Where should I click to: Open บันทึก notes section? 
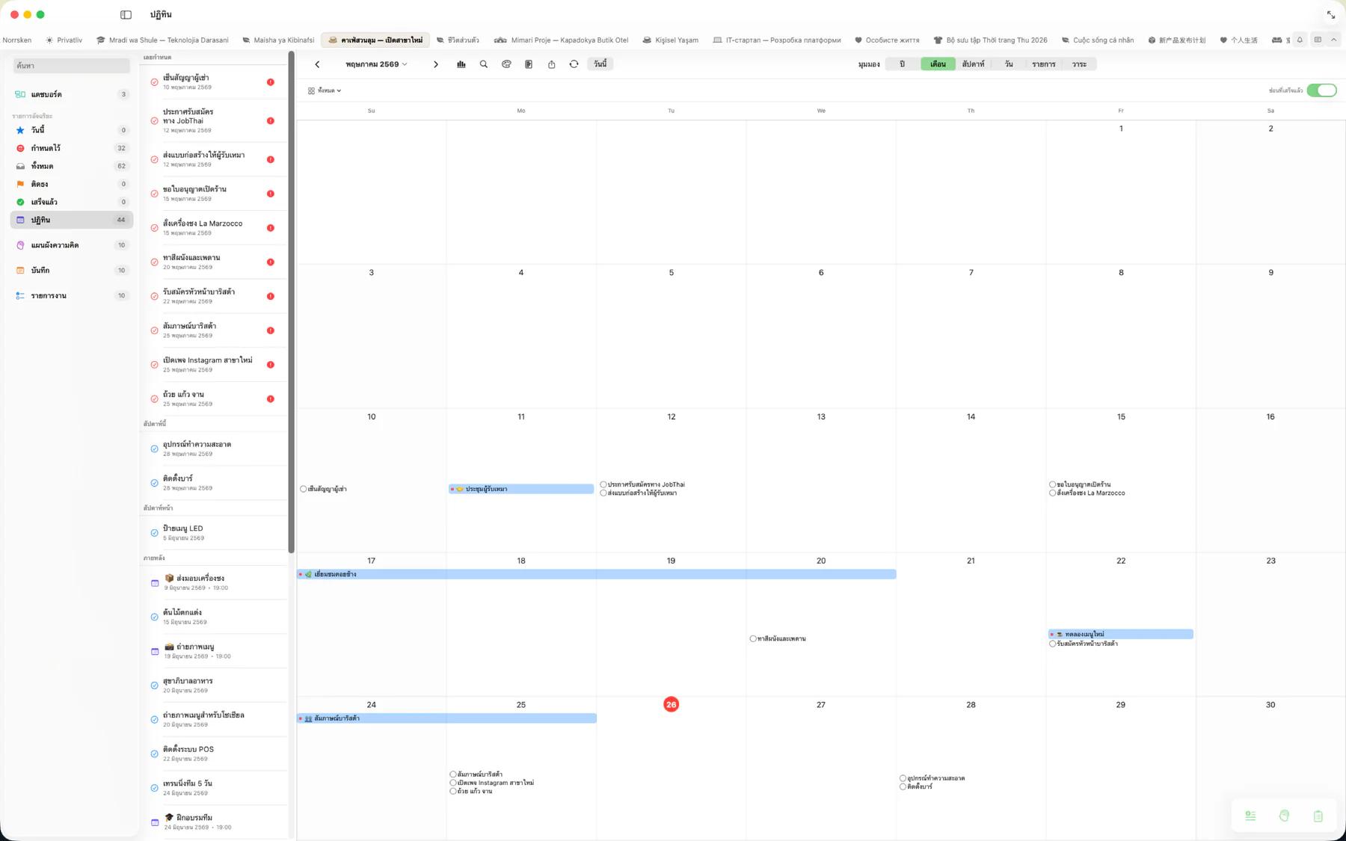coord(72,271)
